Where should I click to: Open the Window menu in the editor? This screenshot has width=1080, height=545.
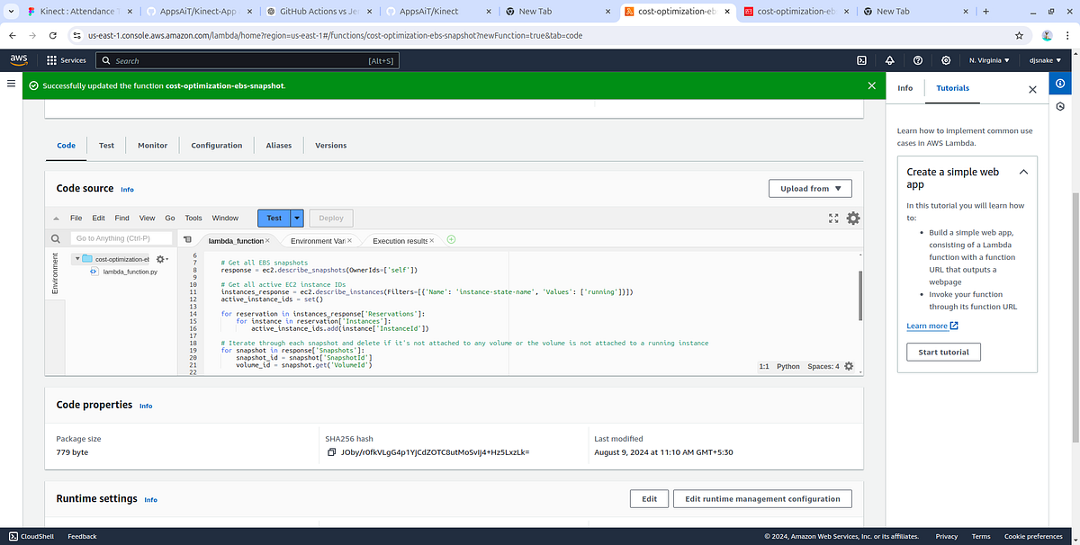tap(225, 217)
